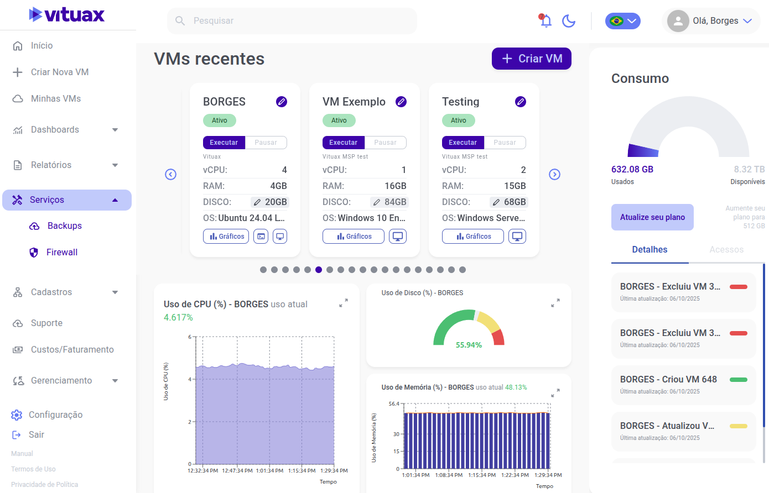Go to next VMs carousel arrow
This screenshot has width=769, height=493.
click(554, 175)
